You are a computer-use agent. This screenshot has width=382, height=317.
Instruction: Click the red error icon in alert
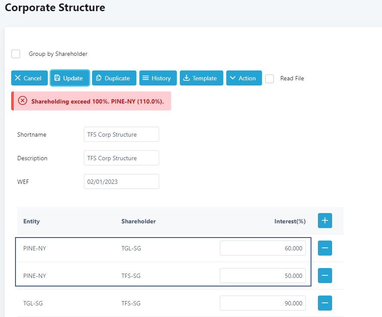pyautogui.click(x=22, y=101)
